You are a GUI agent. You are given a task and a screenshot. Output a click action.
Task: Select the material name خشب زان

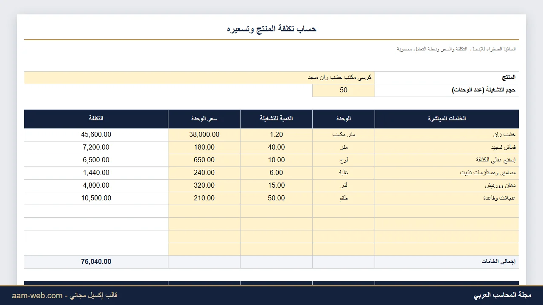pyautogui.click(x=447, y=135)
